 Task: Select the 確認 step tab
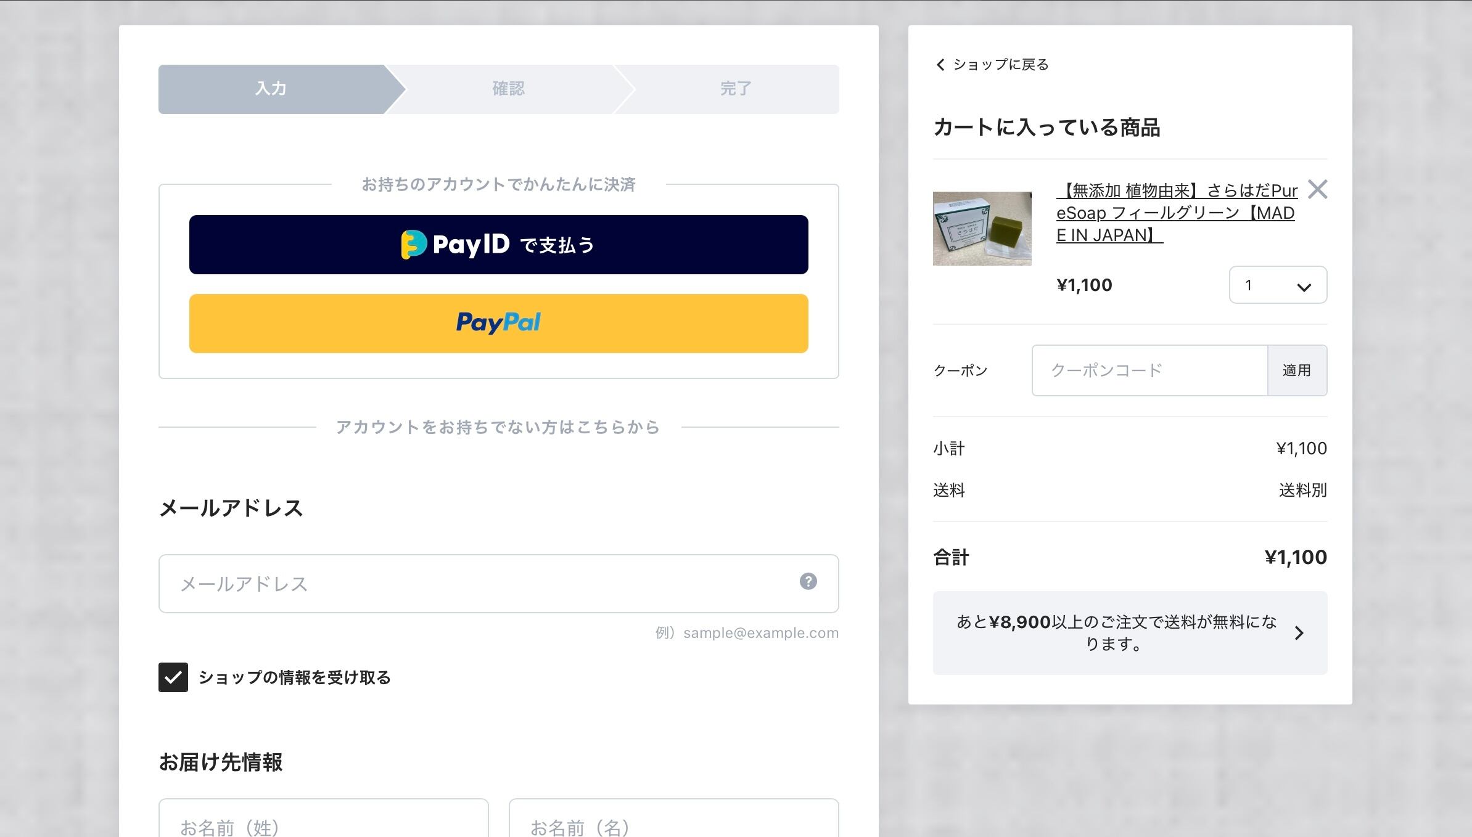(508, 89)
